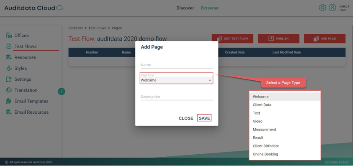The width and height of the screenshot is (353, 166).
Task: Select Measurement page type
Action: point(285,130)
